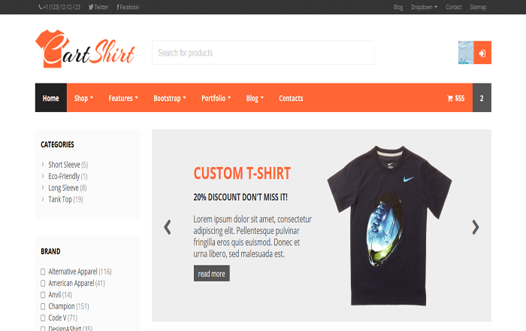Open the Tank Top category link
Viewport: 526px width, 331px height.
(x=60, y=199)
